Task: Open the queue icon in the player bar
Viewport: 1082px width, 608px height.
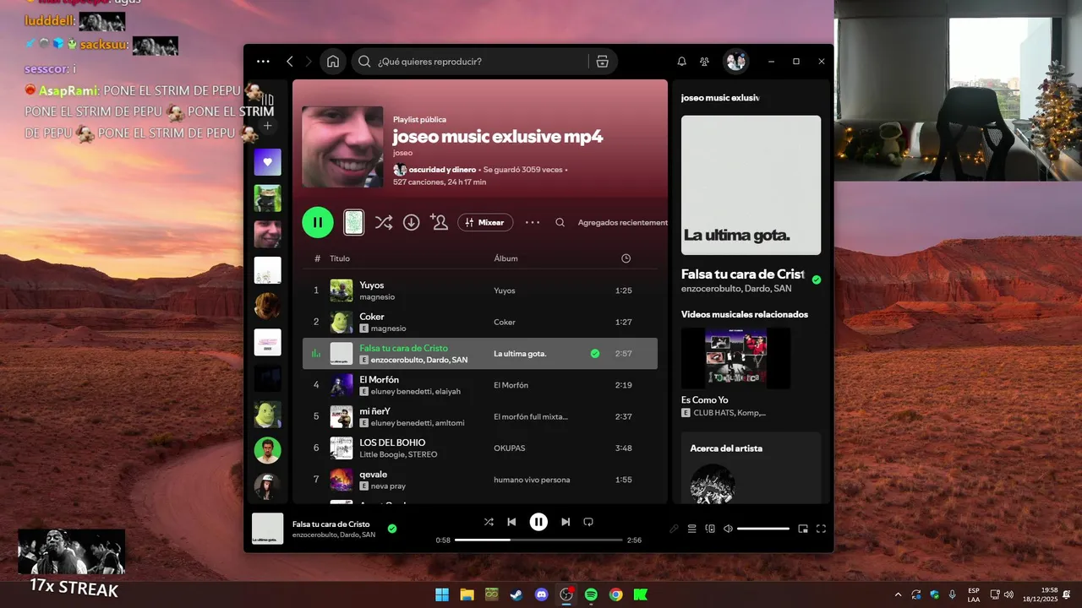Action: (x=691, y=529)
